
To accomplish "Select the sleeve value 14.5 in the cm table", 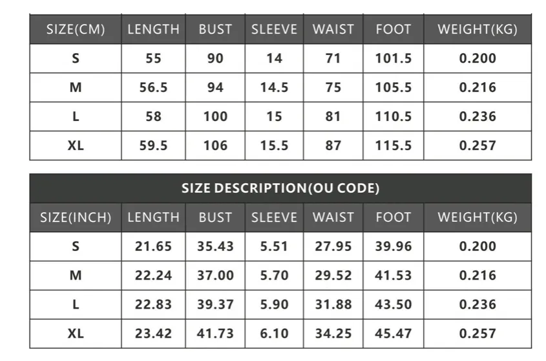I will tap(274, 87).
